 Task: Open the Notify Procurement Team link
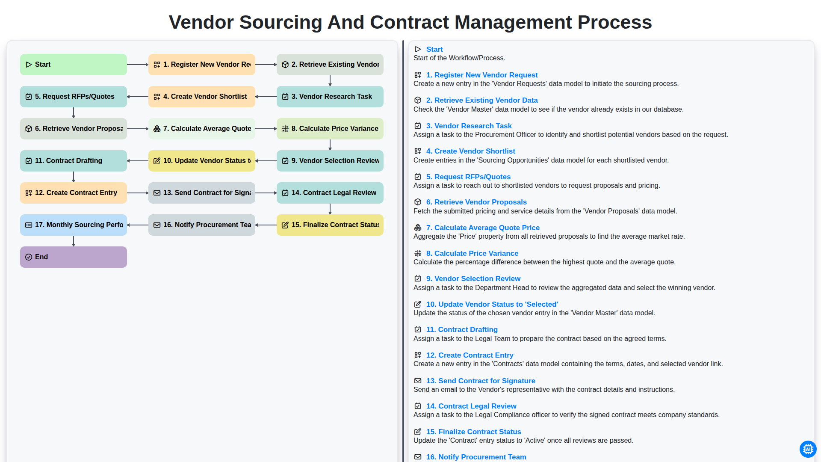coord(476,457)
